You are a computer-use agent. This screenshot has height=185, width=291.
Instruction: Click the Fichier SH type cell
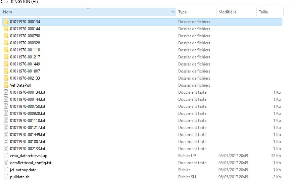pyautogui.click(x=187, y=177)
